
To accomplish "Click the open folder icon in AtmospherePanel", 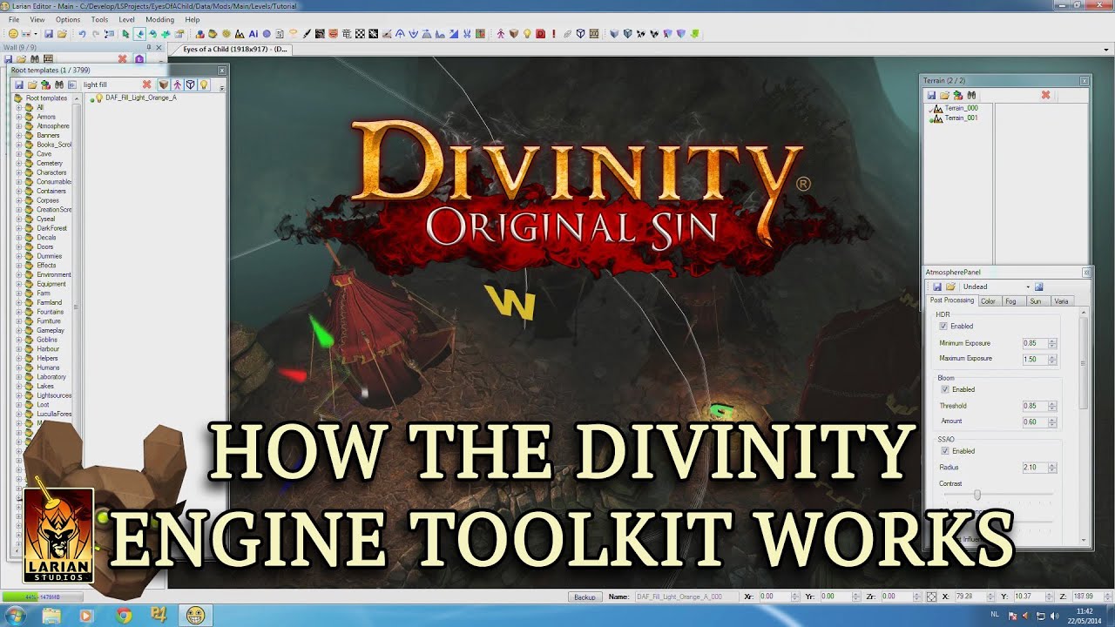I will (x=950, y=287).
